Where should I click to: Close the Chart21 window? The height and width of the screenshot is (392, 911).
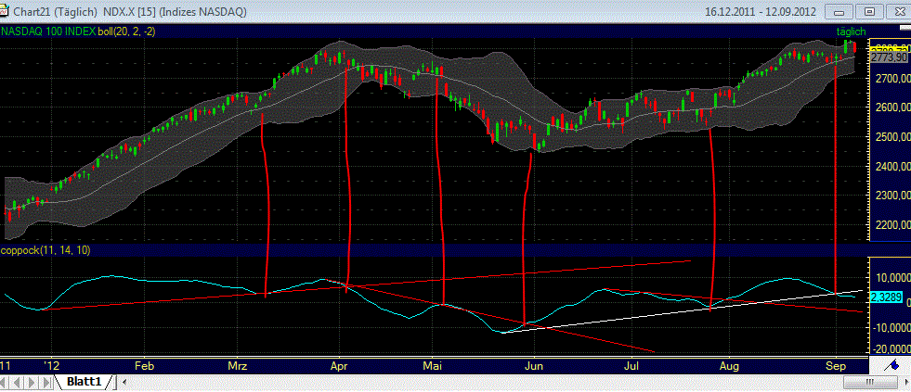(898, 11)
